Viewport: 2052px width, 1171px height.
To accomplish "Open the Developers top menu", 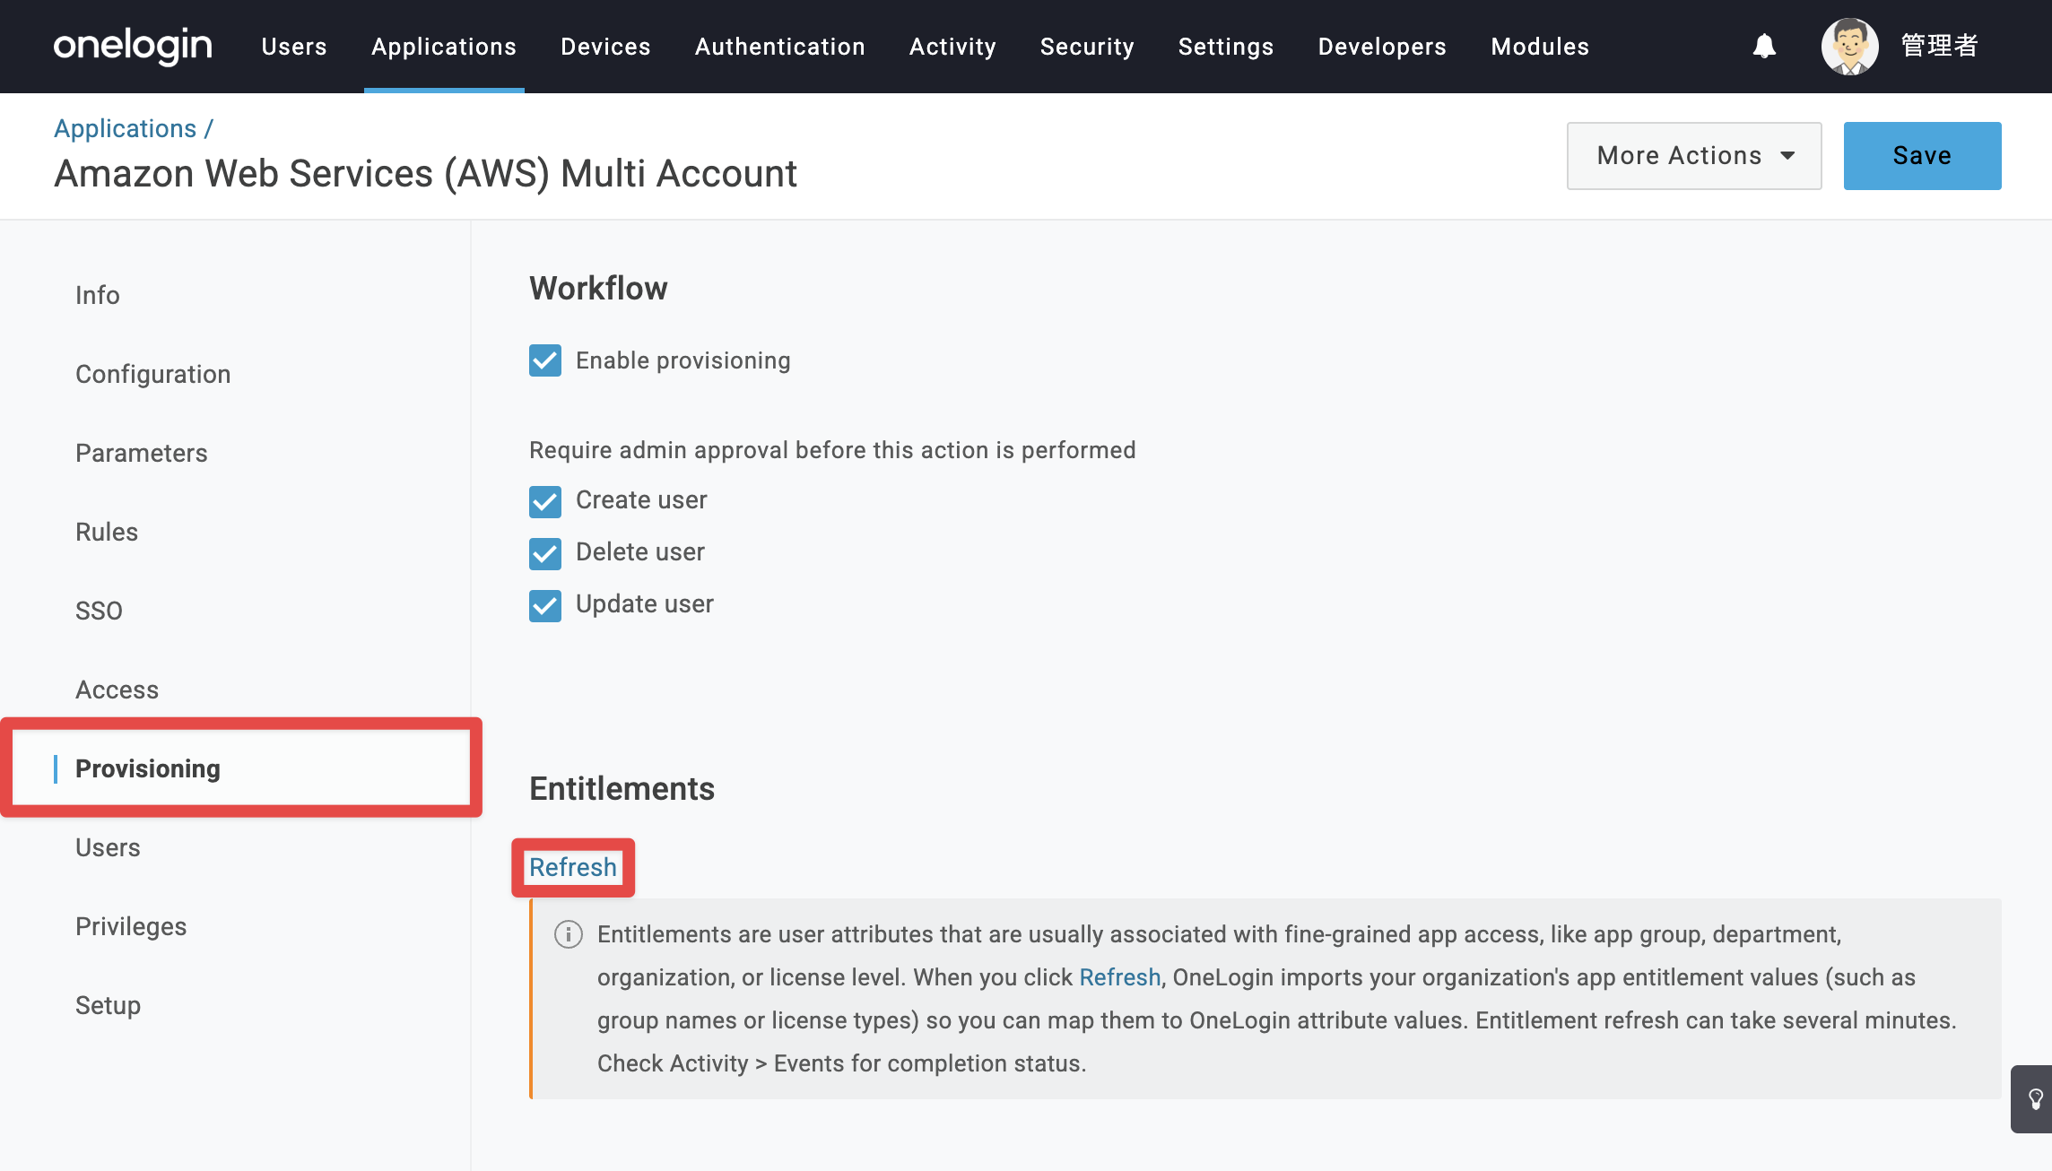I will pyautogui.click(x=1382, y=47).
